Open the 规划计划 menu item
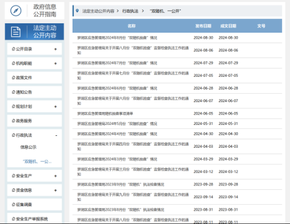The width and height of the screenshot is (290, 224). 34,106
